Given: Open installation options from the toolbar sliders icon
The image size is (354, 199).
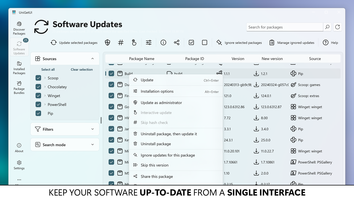Looking at the screenshot, I should 149,42.
